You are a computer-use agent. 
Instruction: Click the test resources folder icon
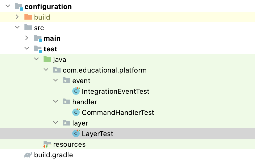(47, 144)
